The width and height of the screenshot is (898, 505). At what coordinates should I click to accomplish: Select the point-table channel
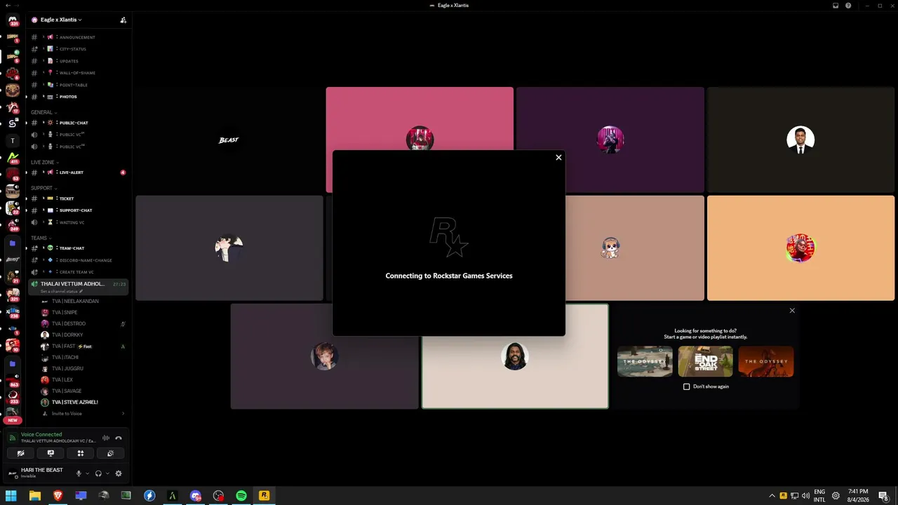point(78,85)
